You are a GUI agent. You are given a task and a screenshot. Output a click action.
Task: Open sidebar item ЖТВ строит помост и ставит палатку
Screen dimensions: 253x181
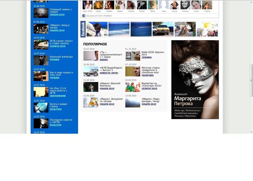pos(61,42)
